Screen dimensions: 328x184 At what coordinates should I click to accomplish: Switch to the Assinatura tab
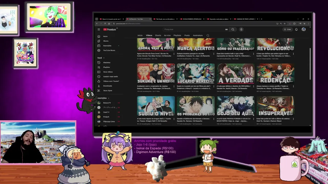pyautogui.click(x=198, y=36)
